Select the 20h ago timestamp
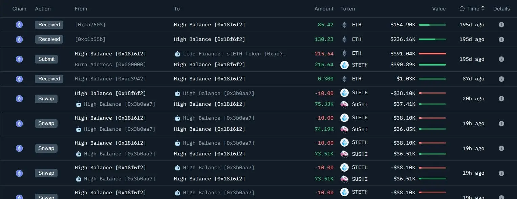Image resolution: width=517 pixels, height=199 pixels. [x=473, y=99]
